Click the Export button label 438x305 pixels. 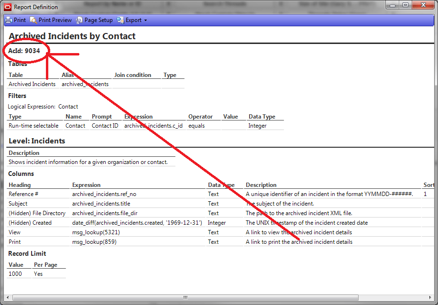click(x=134, y=20)
